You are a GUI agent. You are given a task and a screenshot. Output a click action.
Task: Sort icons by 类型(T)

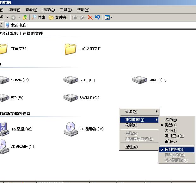point(177,125)
